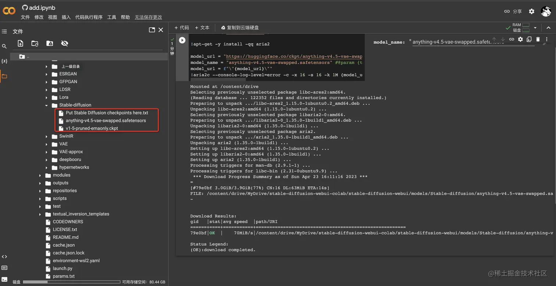556x286 pixels.
Task: Expand the SwinIR folder
Action: pyautogui.click(x=46, y=137)
